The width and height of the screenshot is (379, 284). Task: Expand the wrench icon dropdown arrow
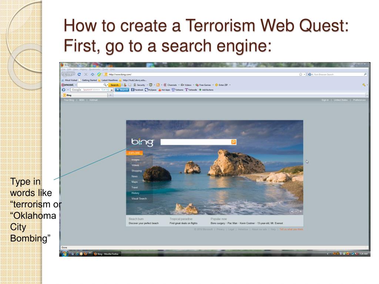(368, 85)
